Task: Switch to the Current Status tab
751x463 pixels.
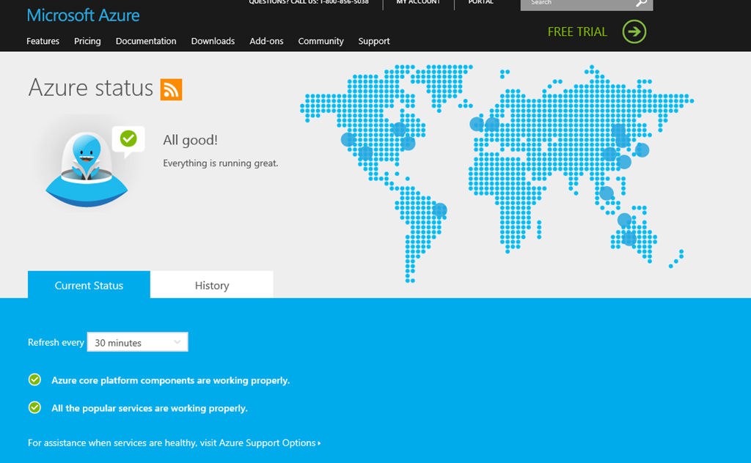Action: (89, 285)
